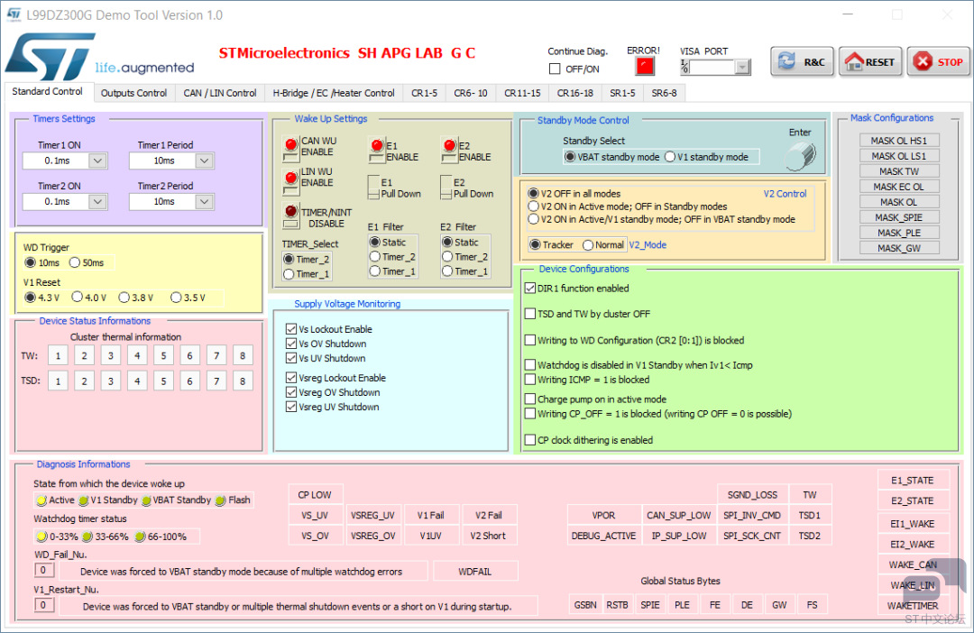The height and width of the screenshot is (633, 974).
Task: Check the Continue Diag. OFF/ON checkbox
Action: tap(555, 69)
